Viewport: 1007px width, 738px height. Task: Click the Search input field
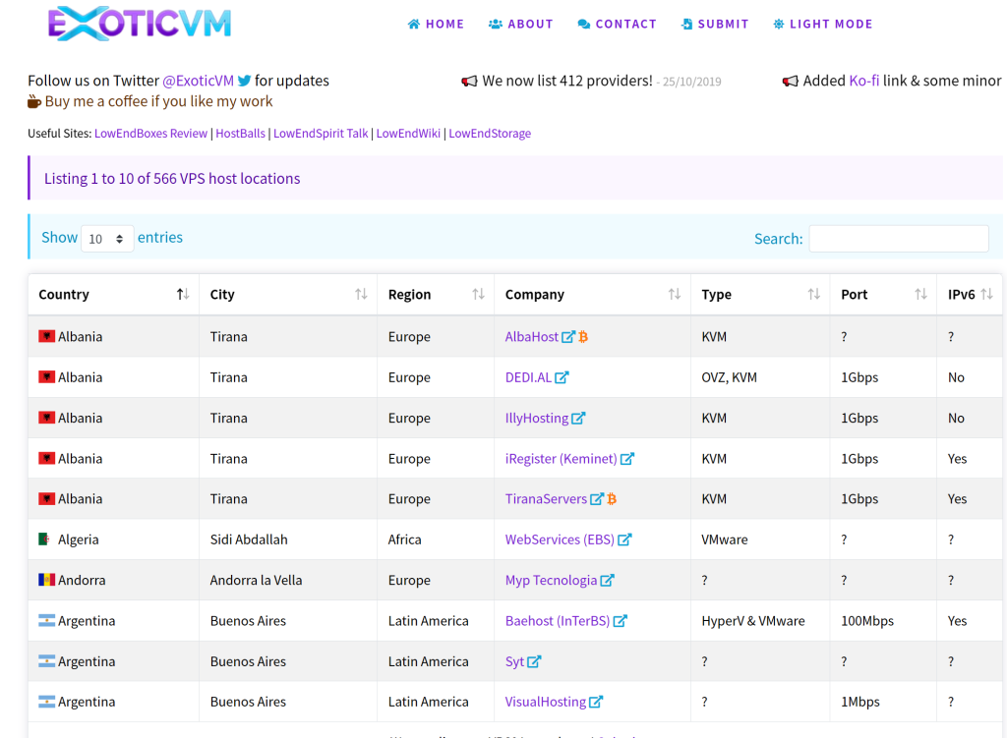pos(899,239)
